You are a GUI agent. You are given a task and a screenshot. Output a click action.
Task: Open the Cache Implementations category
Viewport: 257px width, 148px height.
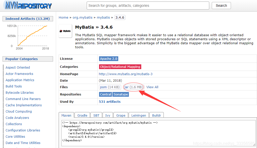(24, 105)
